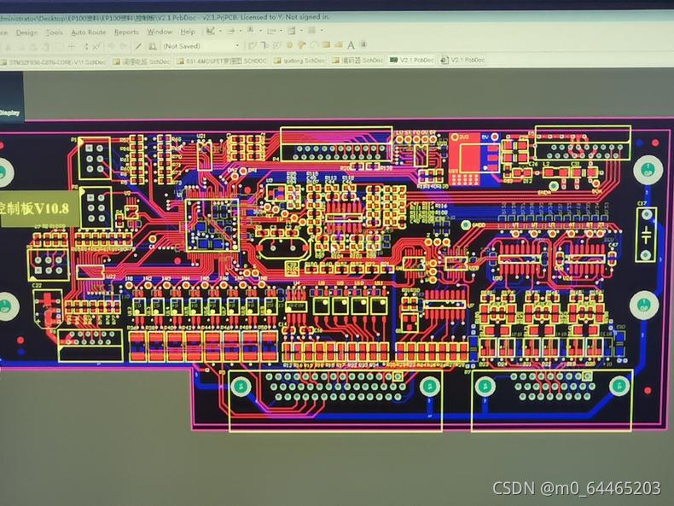Click the Find Selections toolbar icon
674x506 pixels.
pos(250,30)
